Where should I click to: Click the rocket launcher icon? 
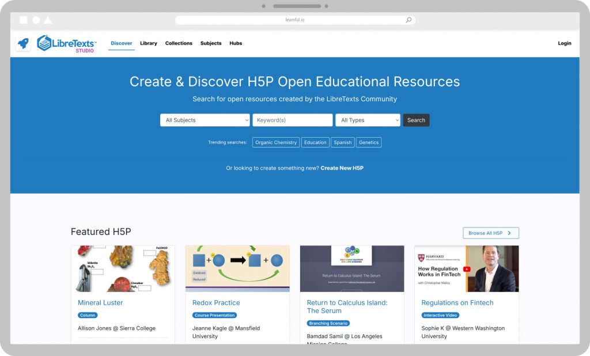click(23, 43)
